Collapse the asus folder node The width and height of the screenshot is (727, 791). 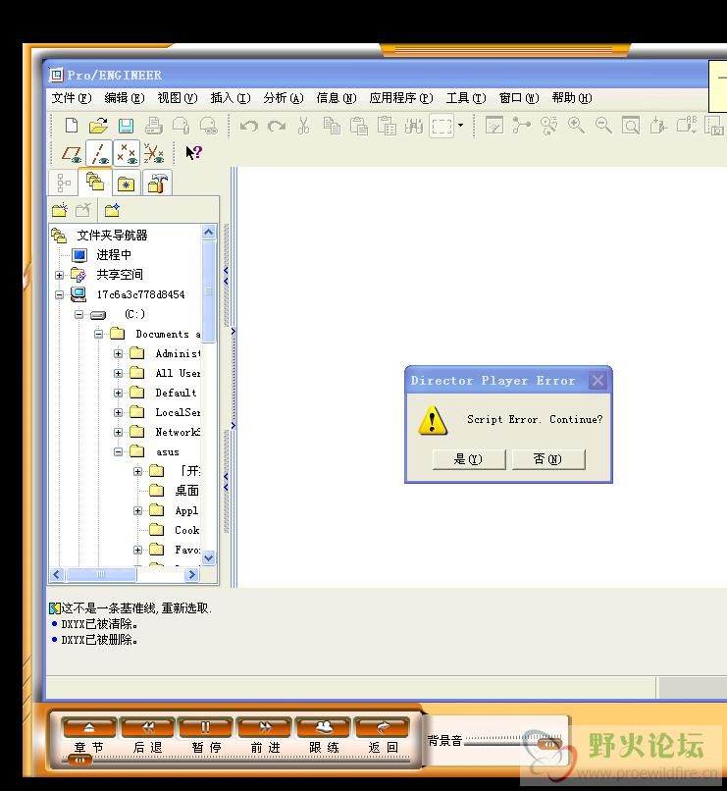pyautogui.click(x=118, y=452)
